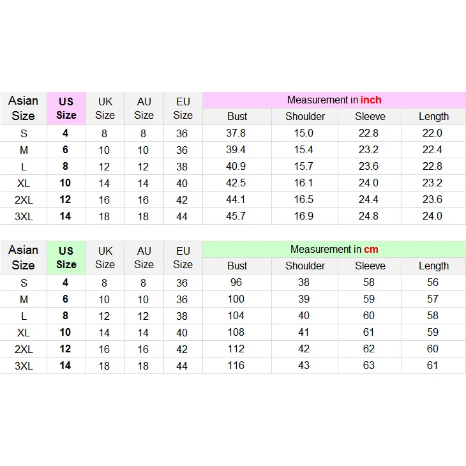Click bust value 45.7 for size 3XL

pyautogui.click(x=237, y=216)
